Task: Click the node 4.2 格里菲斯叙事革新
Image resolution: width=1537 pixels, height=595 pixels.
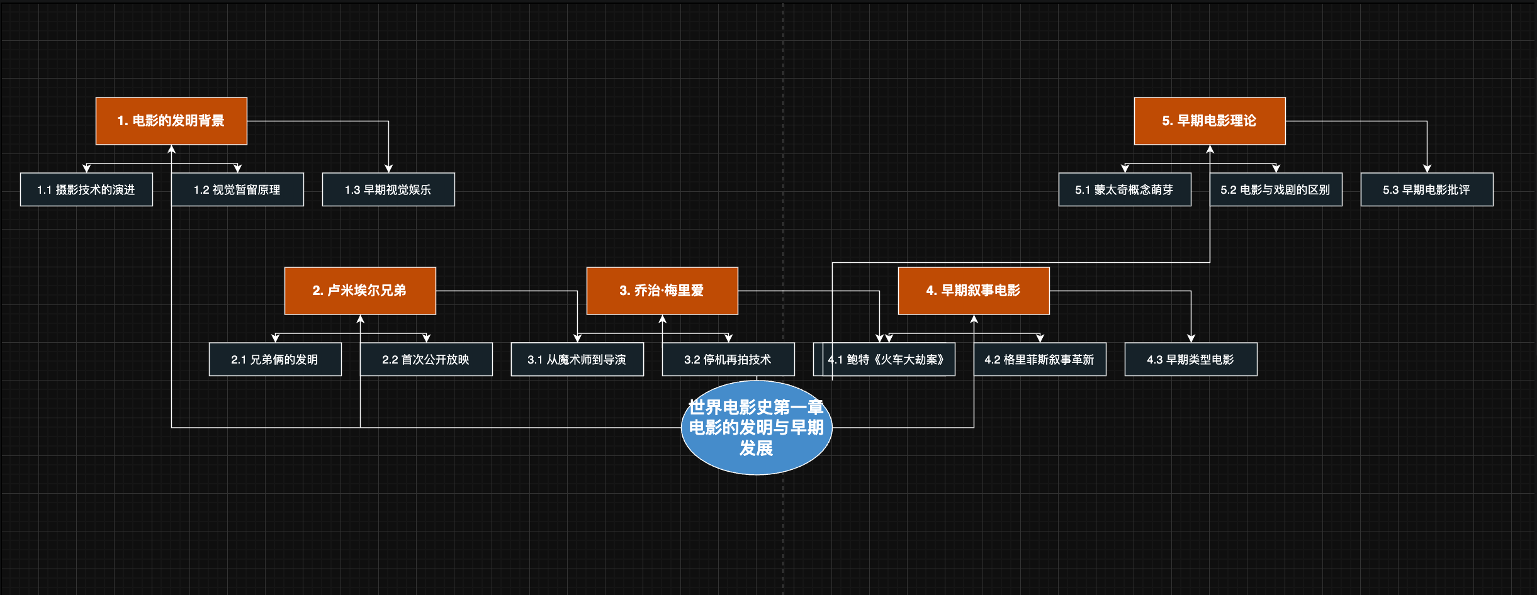Action: pyautogui.click(x=1040, y=359)
